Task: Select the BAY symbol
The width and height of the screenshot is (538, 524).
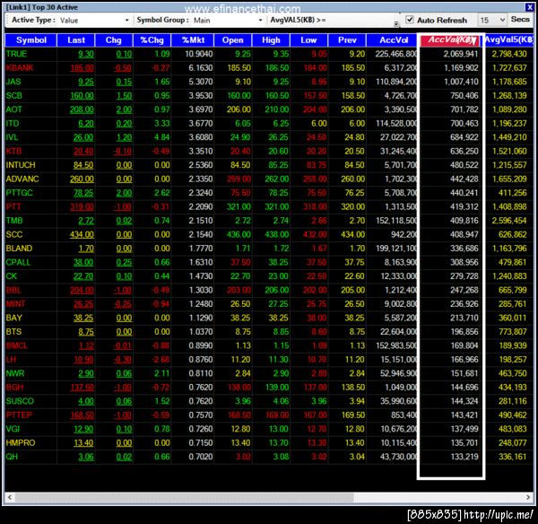Action: click(13, 318)
